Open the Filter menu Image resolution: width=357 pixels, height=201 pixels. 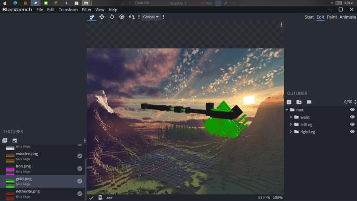[87, 10]
